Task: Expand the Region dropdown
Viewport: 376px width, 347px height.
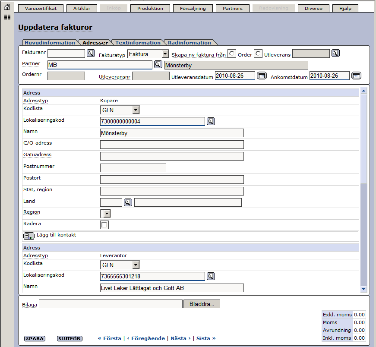Action: click(105, 213)
